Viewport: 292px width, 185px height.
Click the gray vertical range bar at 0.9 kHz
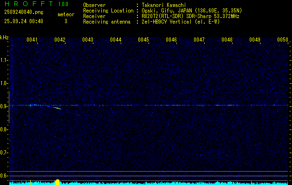[9, 107]
